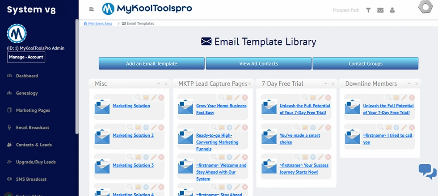Close the MKTP Lead Capture Pages group
Viewport: 438px width, 196px height.
[249, 83]
